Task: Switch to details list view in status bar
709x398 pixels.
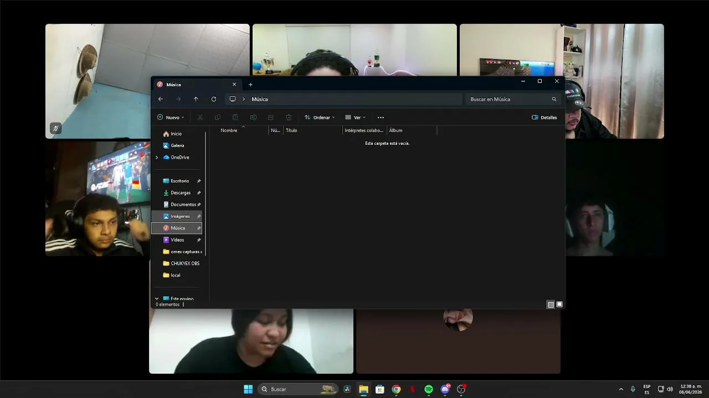Action: click(x=551, y=305)
